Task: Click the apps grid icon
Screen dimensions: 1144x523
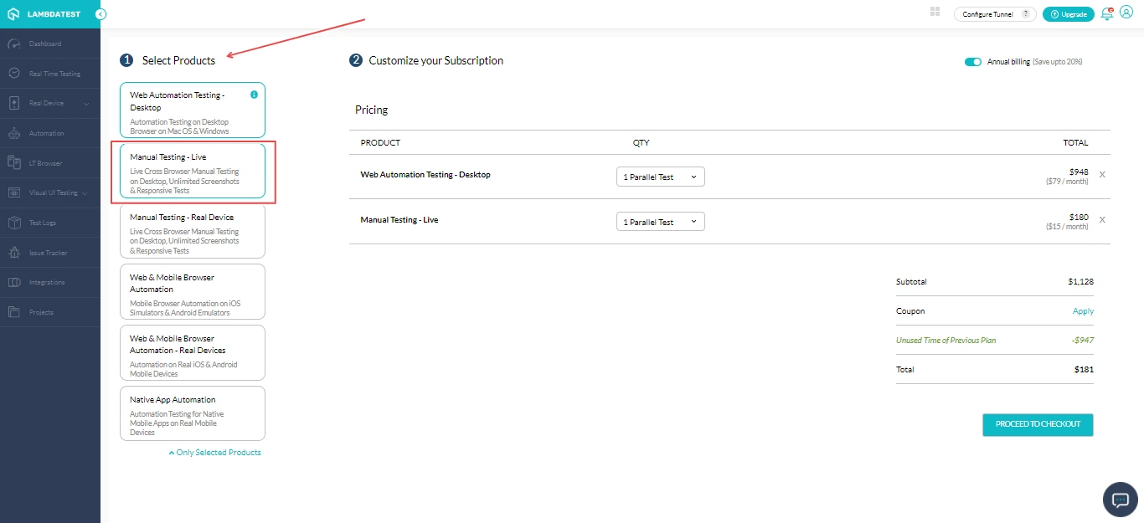Action: click(935, 12)
